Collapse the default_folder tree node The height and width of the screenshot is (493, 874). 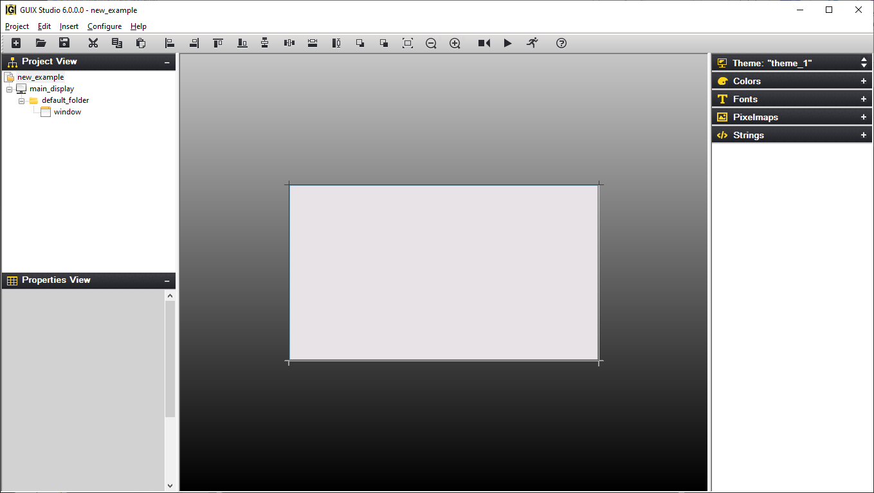click(21, 100)
